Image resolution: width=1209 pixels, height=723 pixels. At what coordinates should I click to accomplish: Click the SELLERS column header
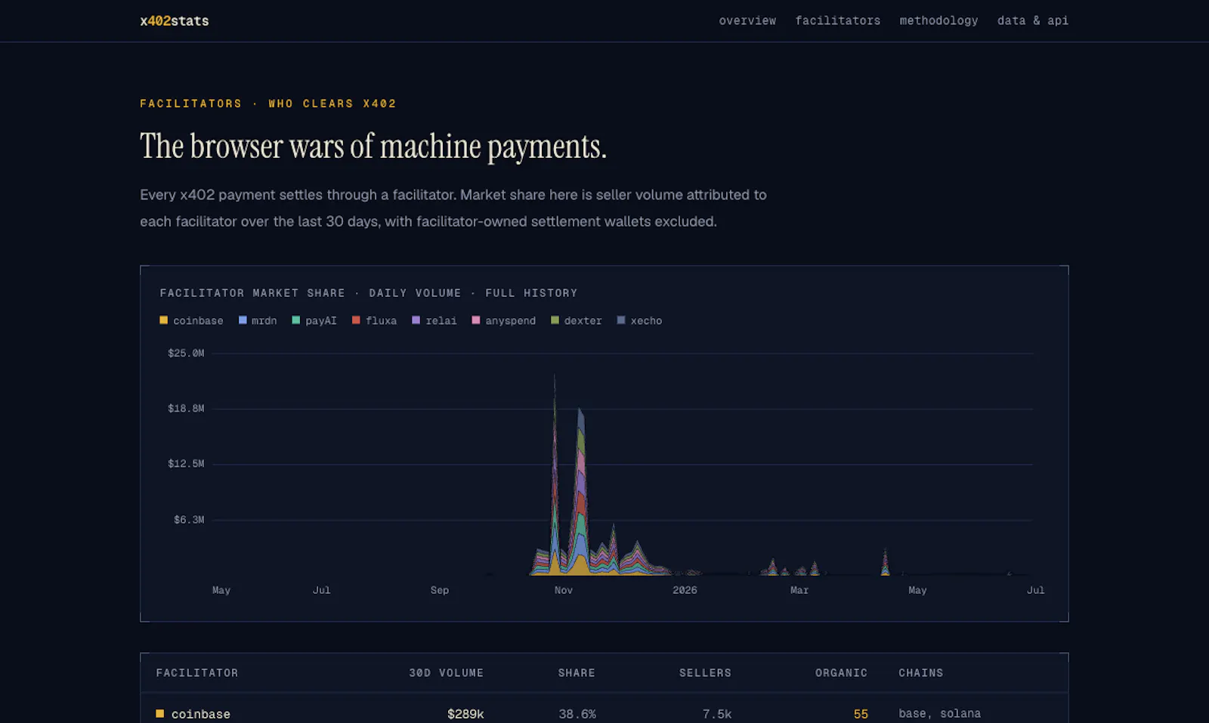point(705,673)
